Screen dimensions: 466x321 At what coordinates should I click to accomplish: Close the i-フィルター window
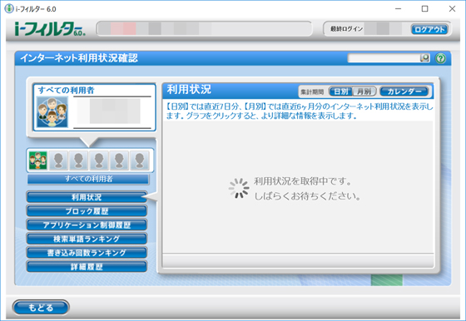pos(452,9)
